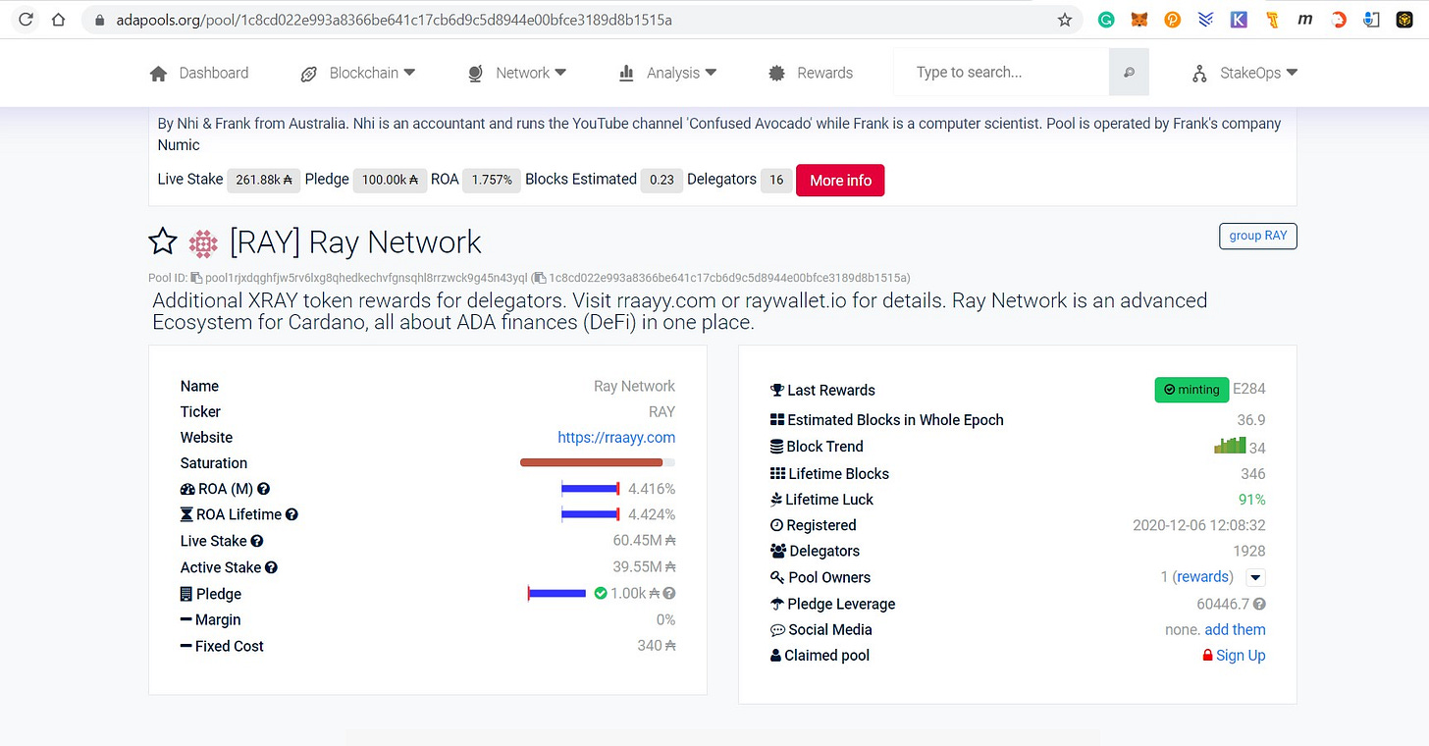Bookmark this page with the address bar star

point(1065,20)
